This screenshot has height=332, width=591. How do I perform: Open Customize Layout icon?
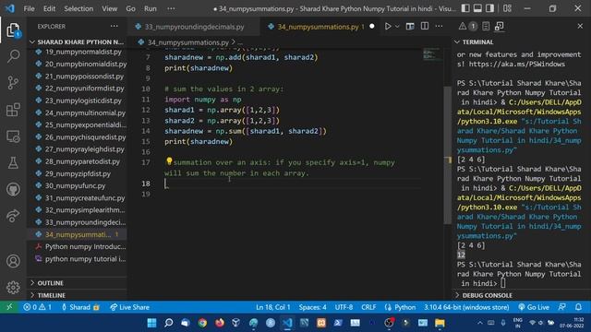coord(507,8)
